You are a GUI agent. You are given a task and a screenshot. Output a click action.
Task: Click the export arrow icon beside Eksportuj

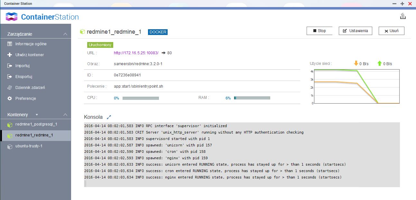[x=9, y=77]
